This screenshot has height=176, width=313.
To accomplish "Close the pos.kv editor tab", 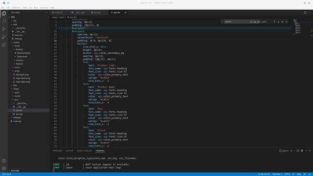I will [x=126, y=13].
